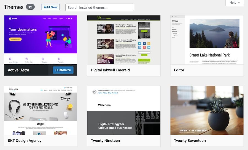Viewport: 248px width, 150px height.
Task: Click the Themes page heading
Action: [14, 7]
